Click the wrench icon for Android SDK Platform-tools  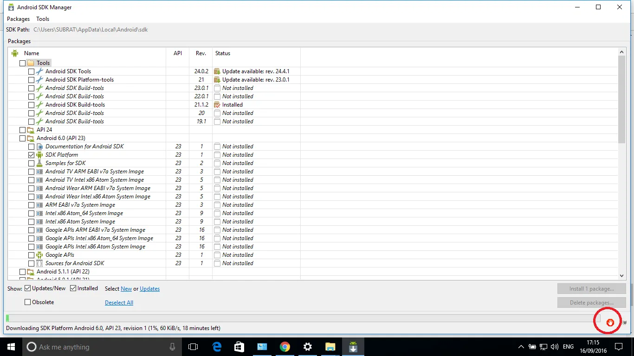[39, 80]
